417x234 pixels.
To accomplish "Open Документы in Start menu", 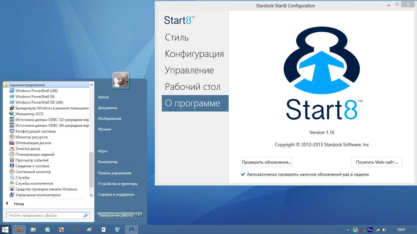I will tap(107, 108).
